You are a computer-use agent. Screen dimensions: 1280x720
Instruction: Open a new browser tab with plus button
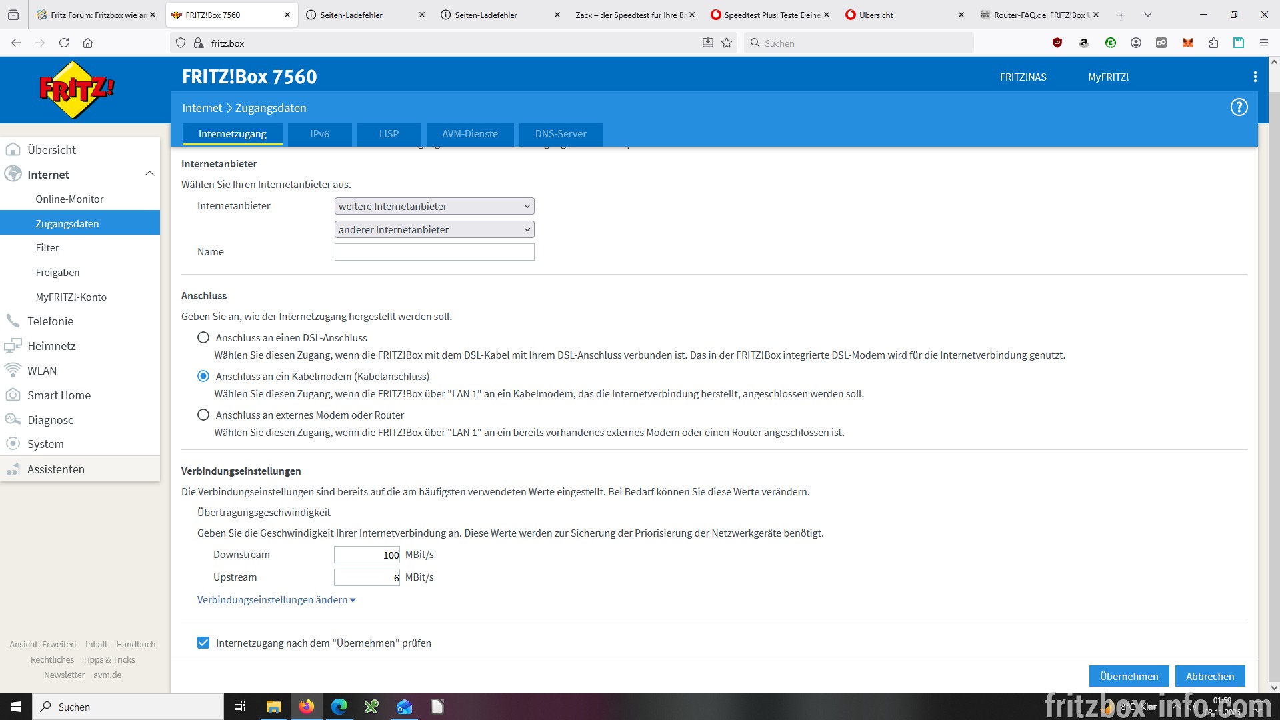tap(1121, 15)
